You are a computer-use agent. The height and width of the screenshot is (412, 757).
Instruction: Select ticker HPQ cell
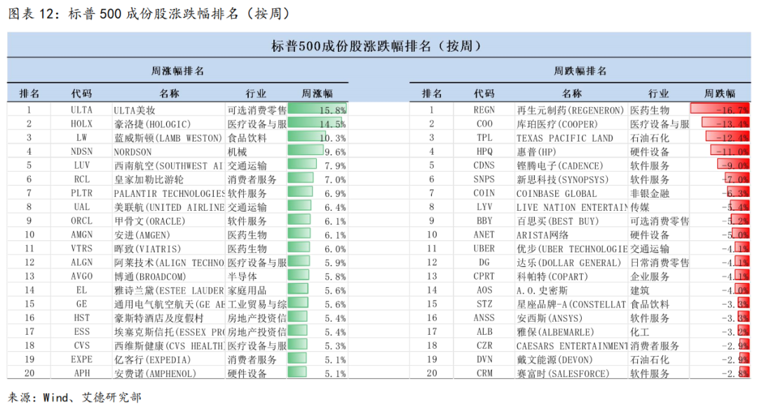click(484, 152)
